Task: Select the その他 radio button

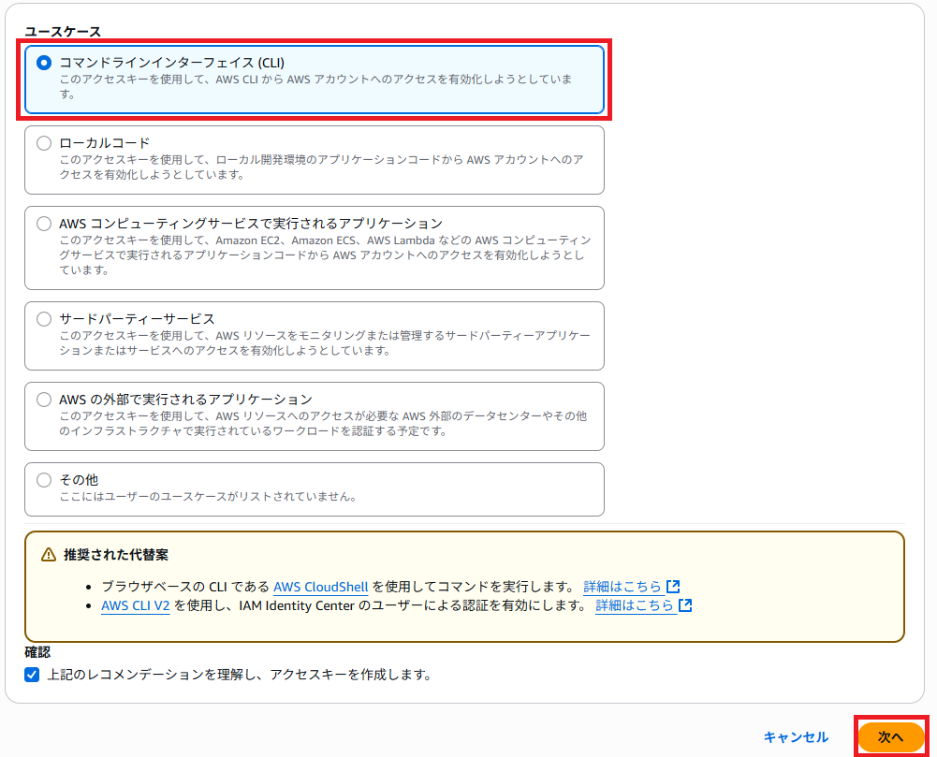Action: 44,480
